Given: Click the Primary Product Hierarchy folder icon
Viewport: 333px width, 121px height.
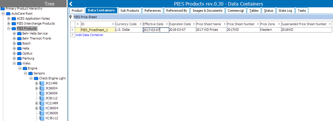Looking at the screenshot, I should 3,9.
